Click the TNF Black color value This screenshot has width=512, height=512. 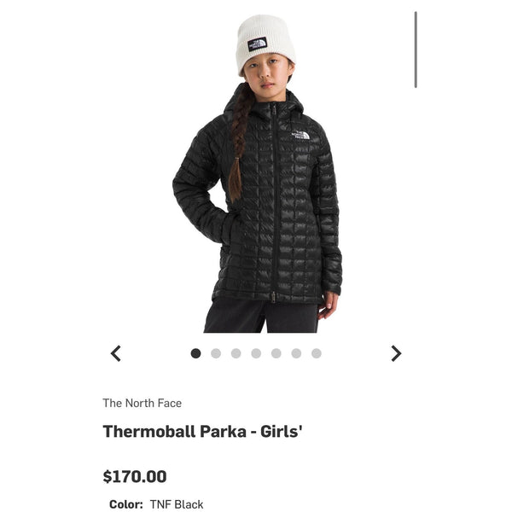(177, 504)
